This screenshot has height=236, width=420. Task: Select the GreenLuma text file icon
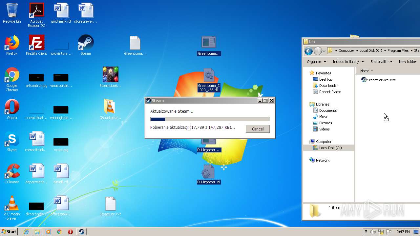click(135, 45)
